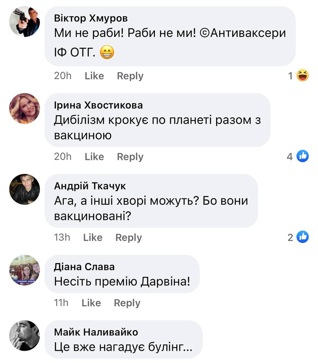View Андрій Ткачук's profile avatar
Image resolution: width=318 pixels, height=363 pixels.
point(25,189)
